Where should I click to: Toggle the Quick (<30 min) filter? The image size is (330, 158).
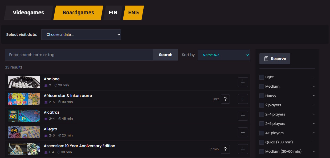[x=262, y=142]
